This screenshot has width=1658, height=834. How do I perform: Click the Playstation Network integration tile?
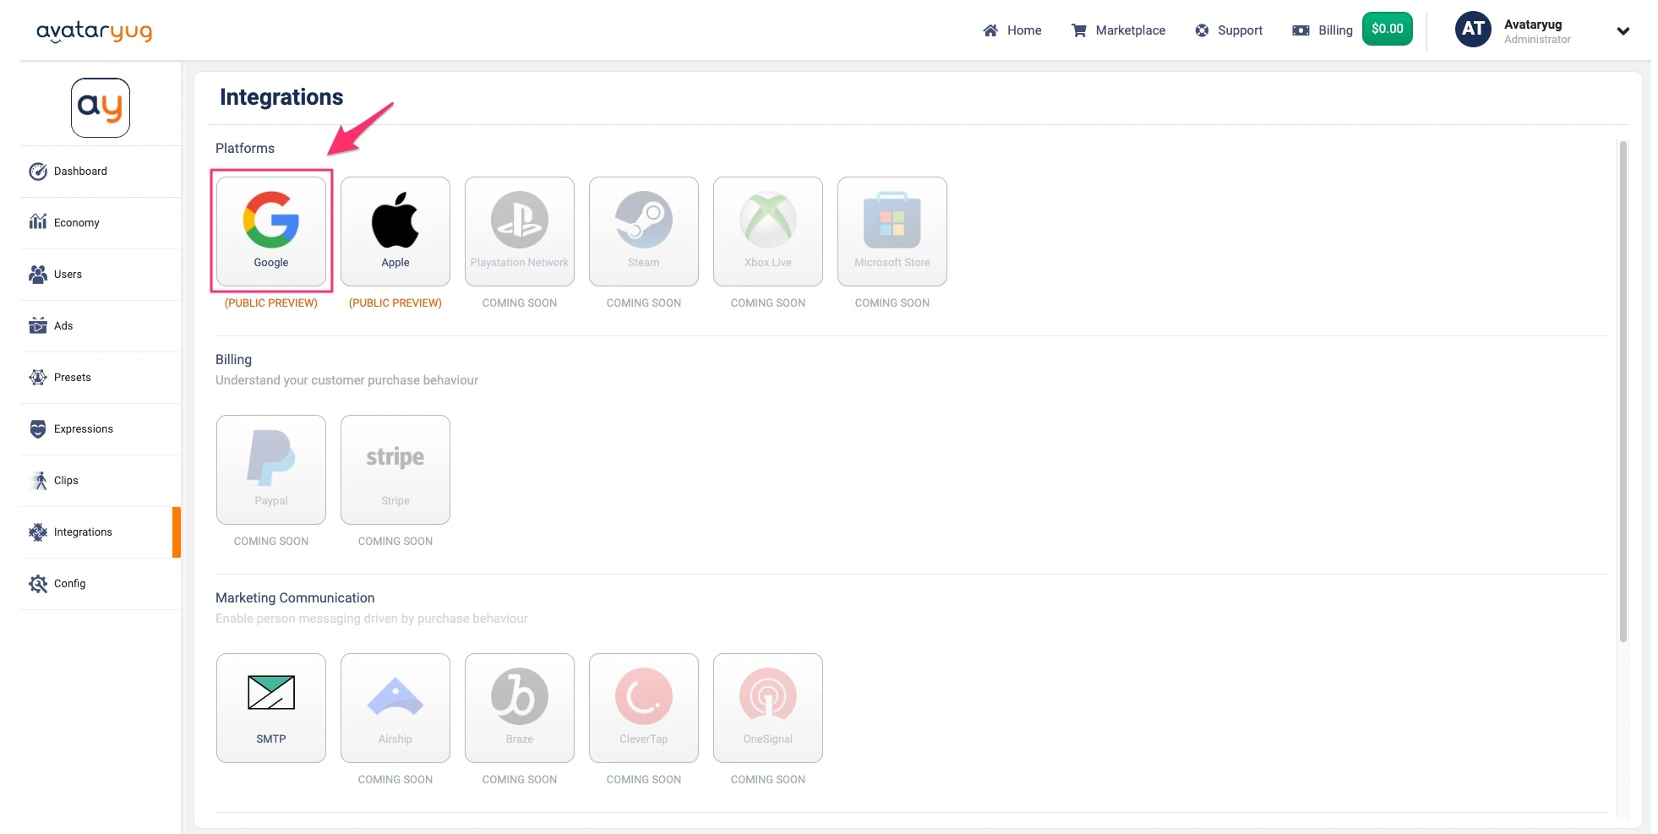tap(519, 231)
